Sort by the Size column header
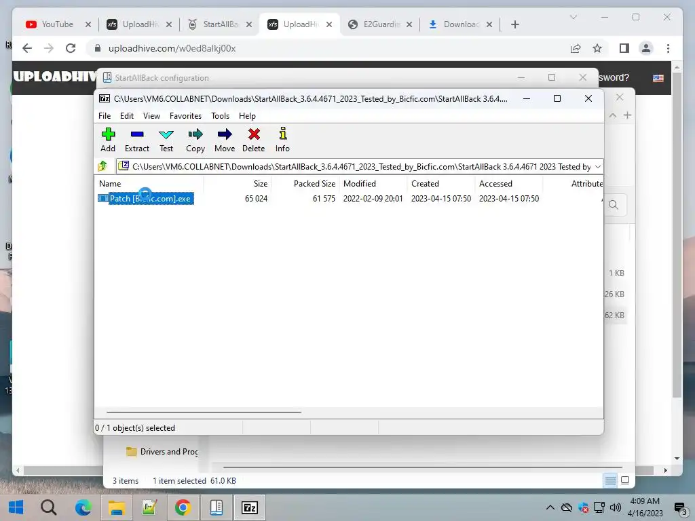 click(x=260, y=183)
